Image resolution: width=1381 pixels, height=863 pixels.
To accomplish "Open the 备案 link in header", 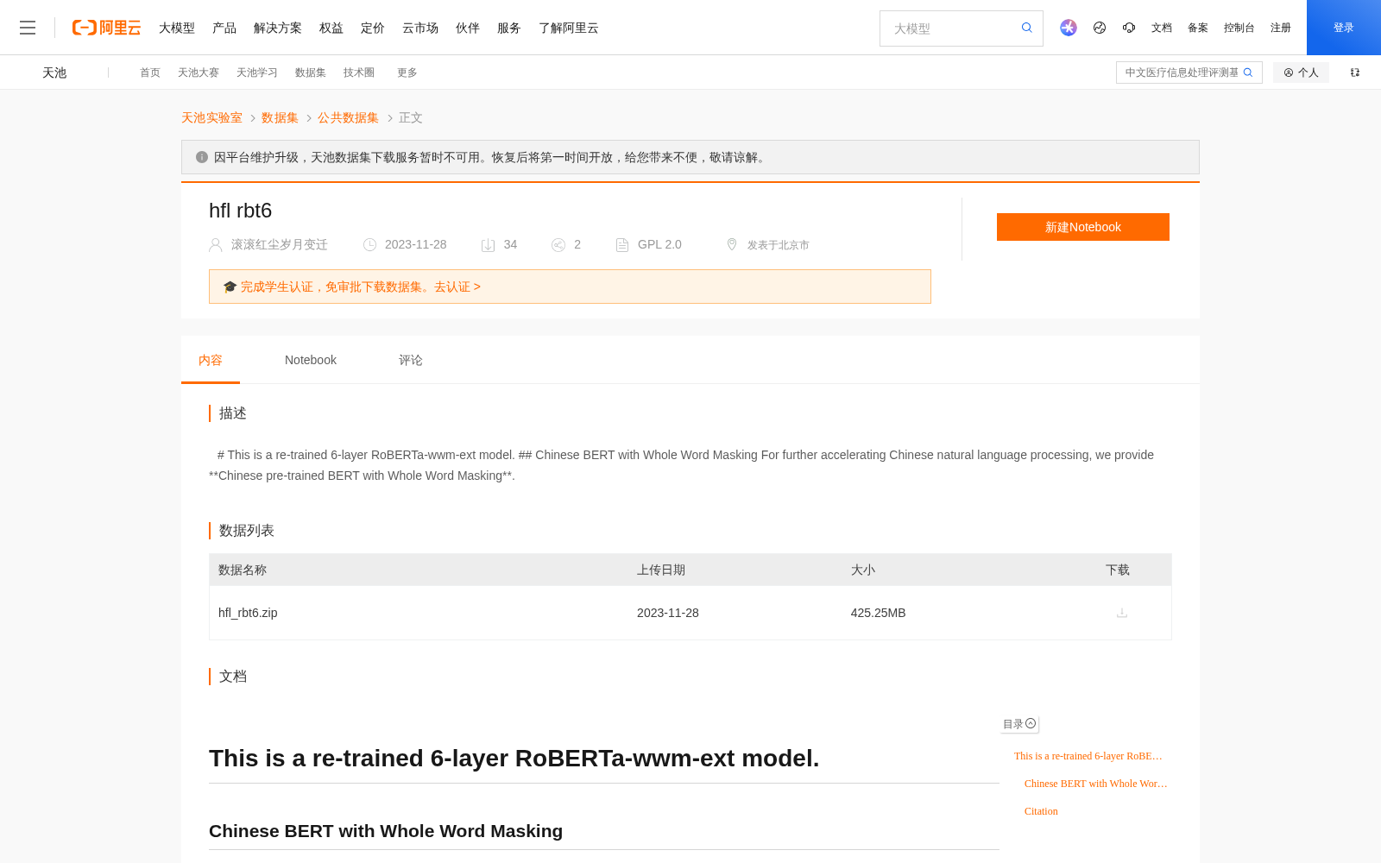I will point(1198,28).
